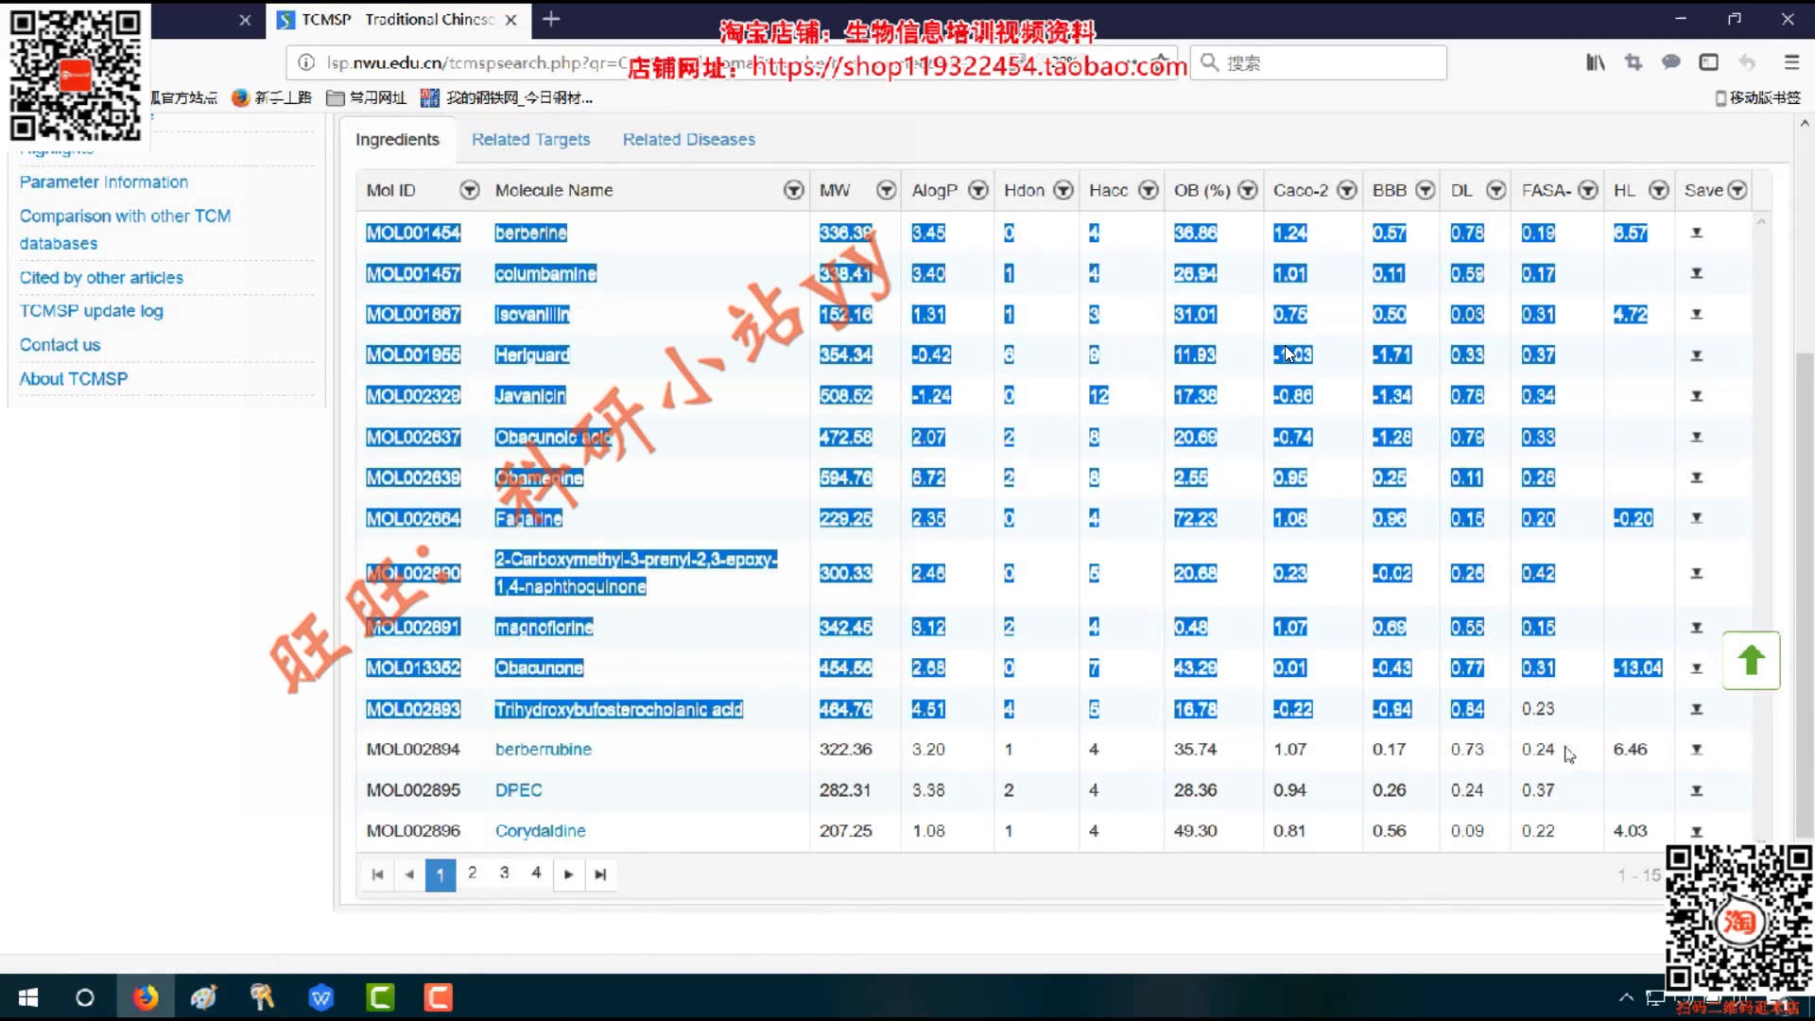
Task: Download berberine molecule via save icon
Action: (x=1697, y=233)
